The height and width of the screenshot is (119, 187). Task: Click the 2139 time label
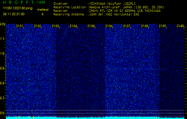pyautogui.click(x=162, y=26)
